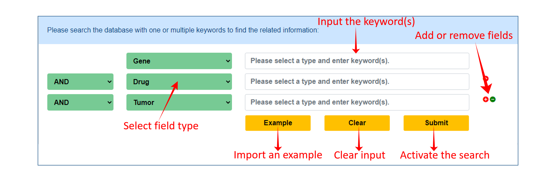Click the Example button
The height and width of the screenshot is (184, 556).
278,123
